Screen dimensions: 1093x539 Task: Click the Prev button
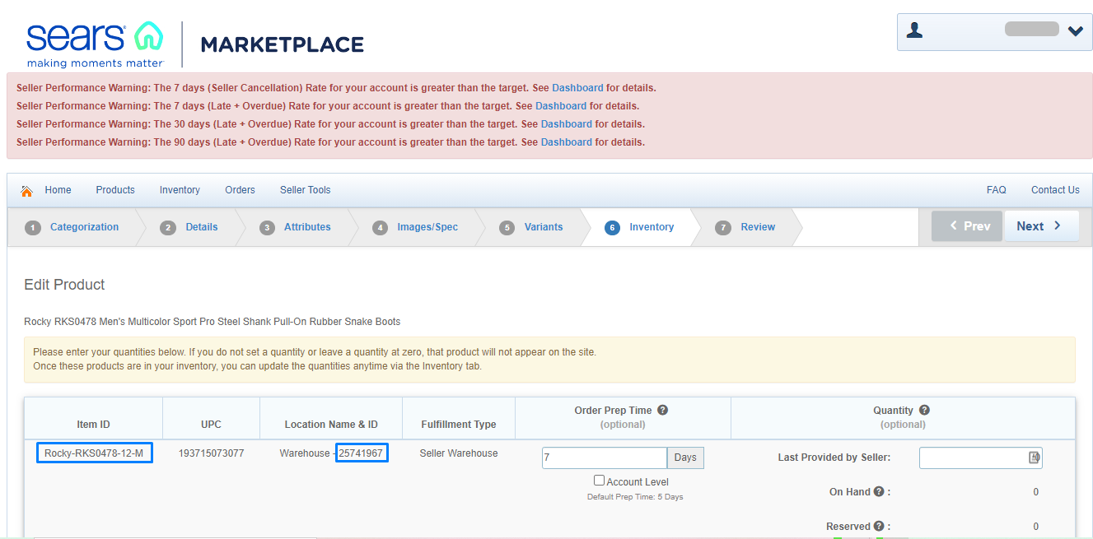point(967,226)
